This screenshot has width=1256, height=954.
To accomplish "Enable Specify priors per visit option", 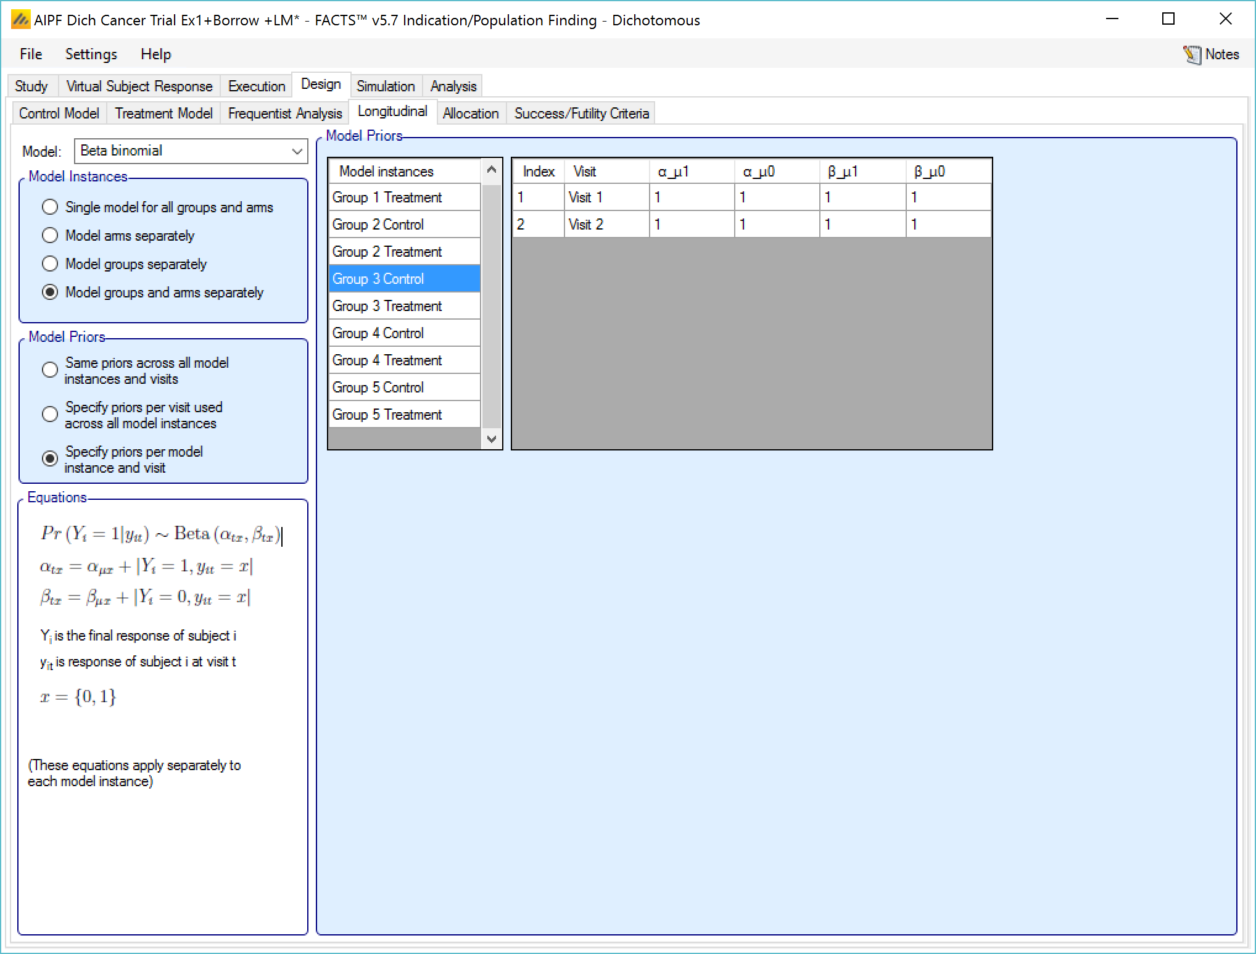I will click(x=50, y=415).
